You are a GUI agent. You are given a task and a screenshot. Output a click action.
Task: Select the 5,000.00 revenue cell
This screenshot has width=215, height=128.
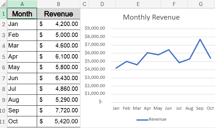59,35
